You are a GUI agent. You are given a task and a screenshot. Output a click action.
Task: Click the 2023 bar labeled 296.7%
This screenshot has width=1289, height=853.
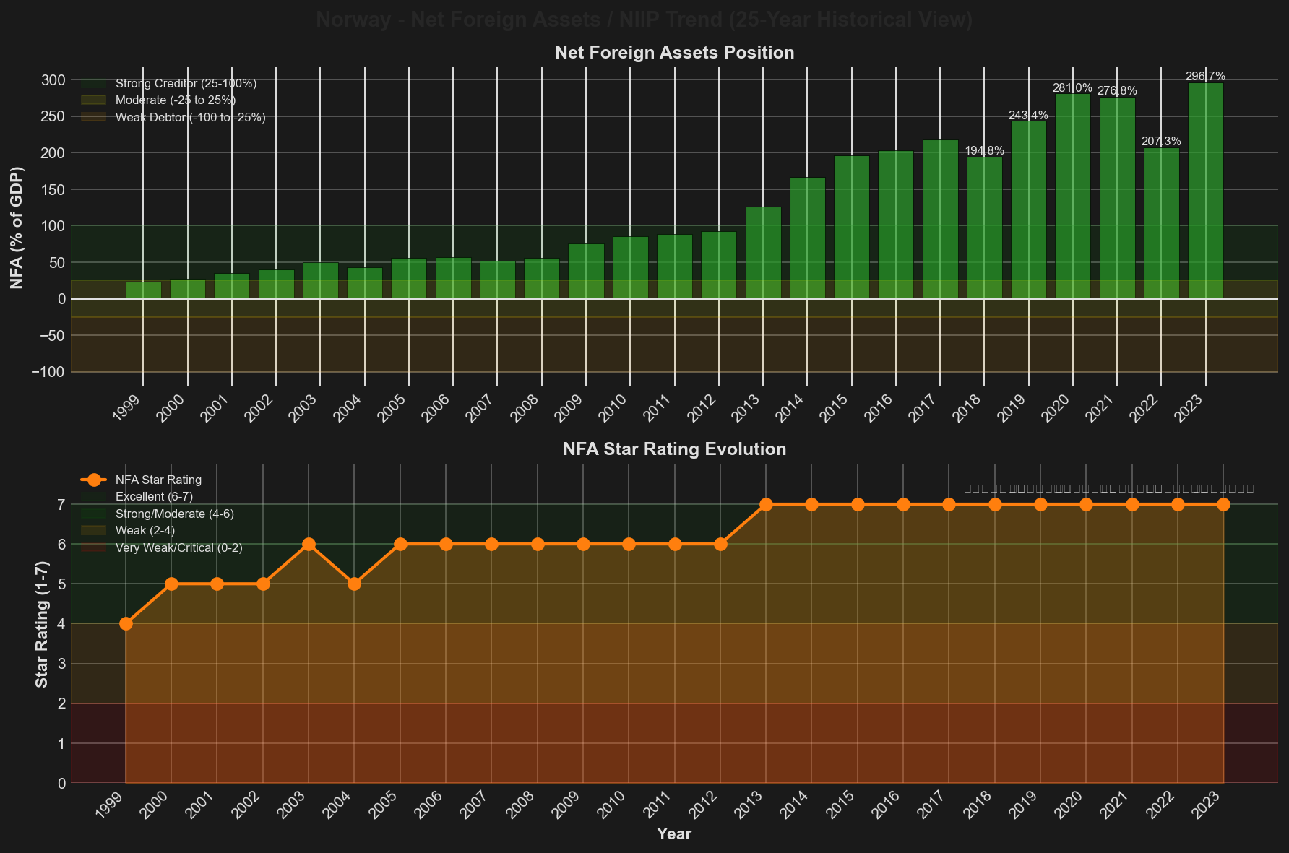pos(1205,191)
